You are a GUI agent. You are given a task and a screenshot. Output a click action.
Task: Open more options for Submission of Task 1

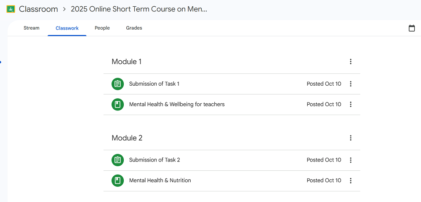click(x=351, y=84)
